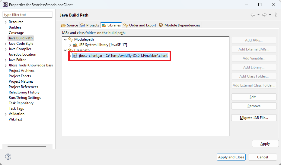Image resolution: width=281 pixels, height=165 pixels.
Task: Click the type filter text field
Action: click(27, 15)
